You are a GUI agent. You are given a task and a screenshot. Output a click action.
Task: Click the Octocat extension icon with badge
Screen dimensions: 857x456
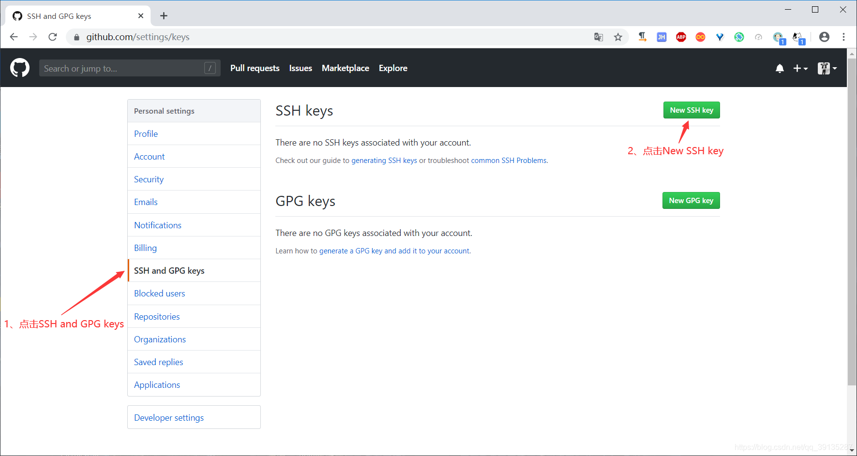(x=798, y=38)
